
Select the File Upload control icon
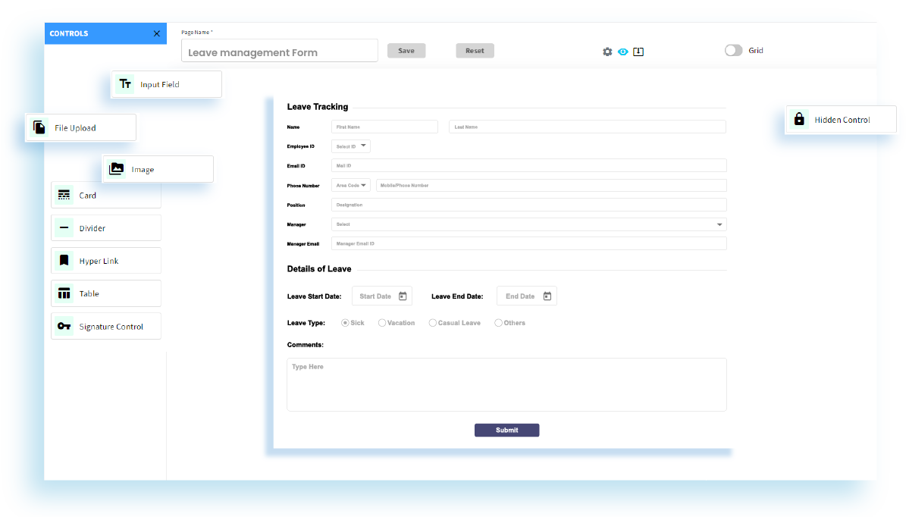[x=39, y=127]
